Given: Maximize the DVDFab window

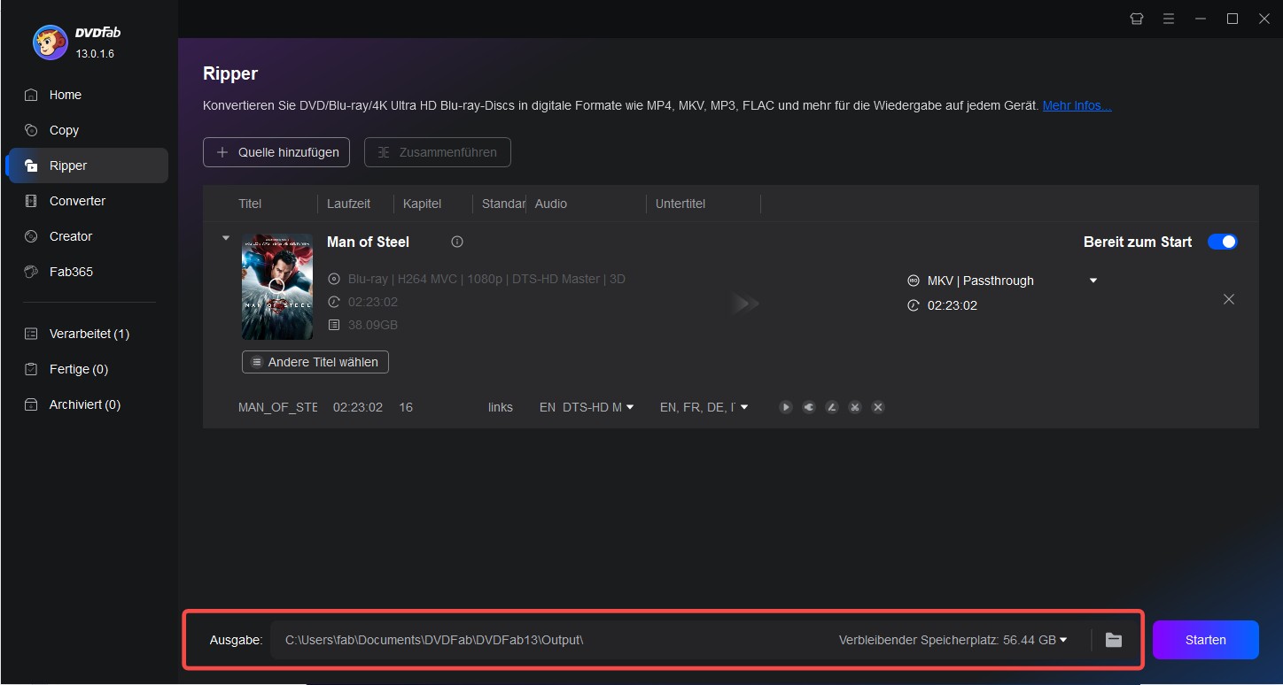Looking at the screenshot, I should coord(1232,19).
